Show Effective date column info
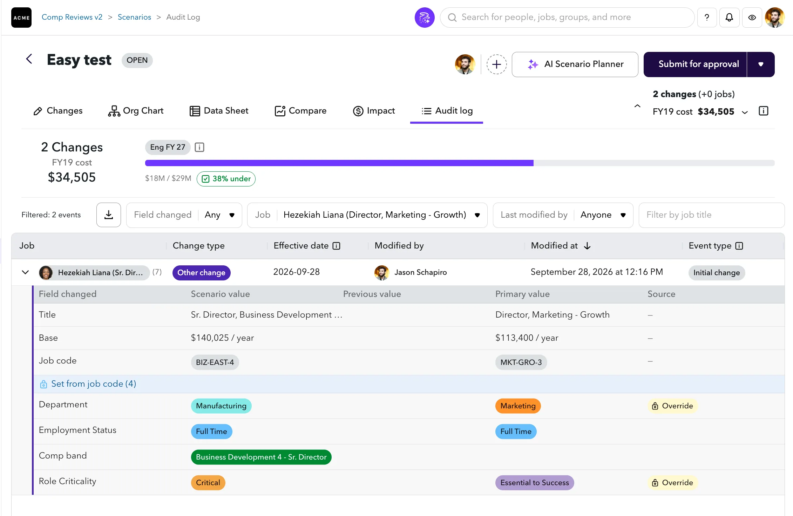 [x=336, y=246]
